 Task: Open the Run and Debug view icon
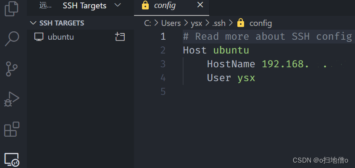coord(12,99)
